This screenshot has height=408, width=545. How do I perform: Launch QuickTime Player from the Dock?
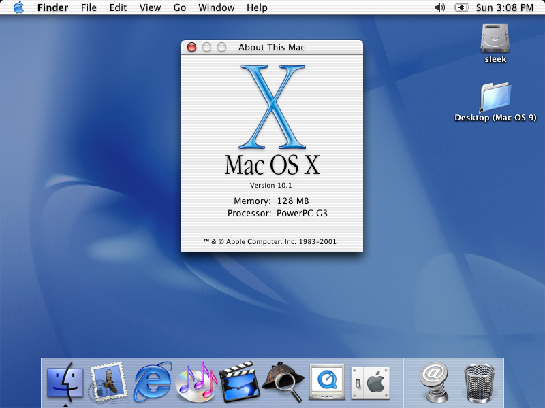327,382
